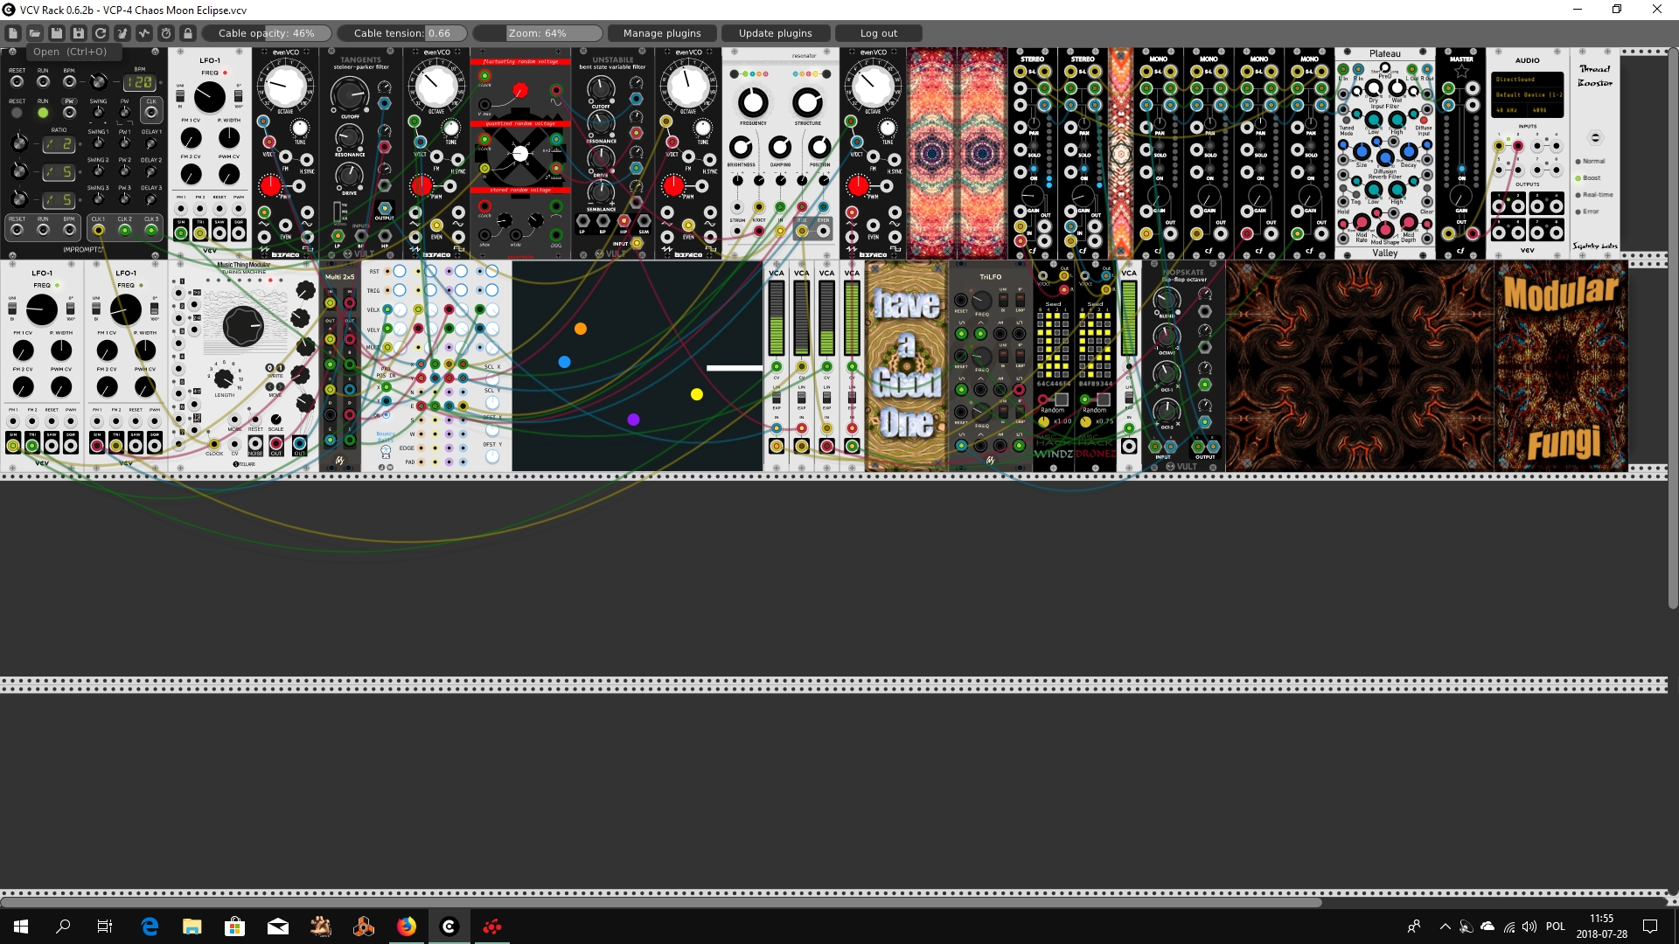This screenshot has height=944, width=1679.
Task: Click the BPM knob on the Clocked module
Action: coord(99,82)
